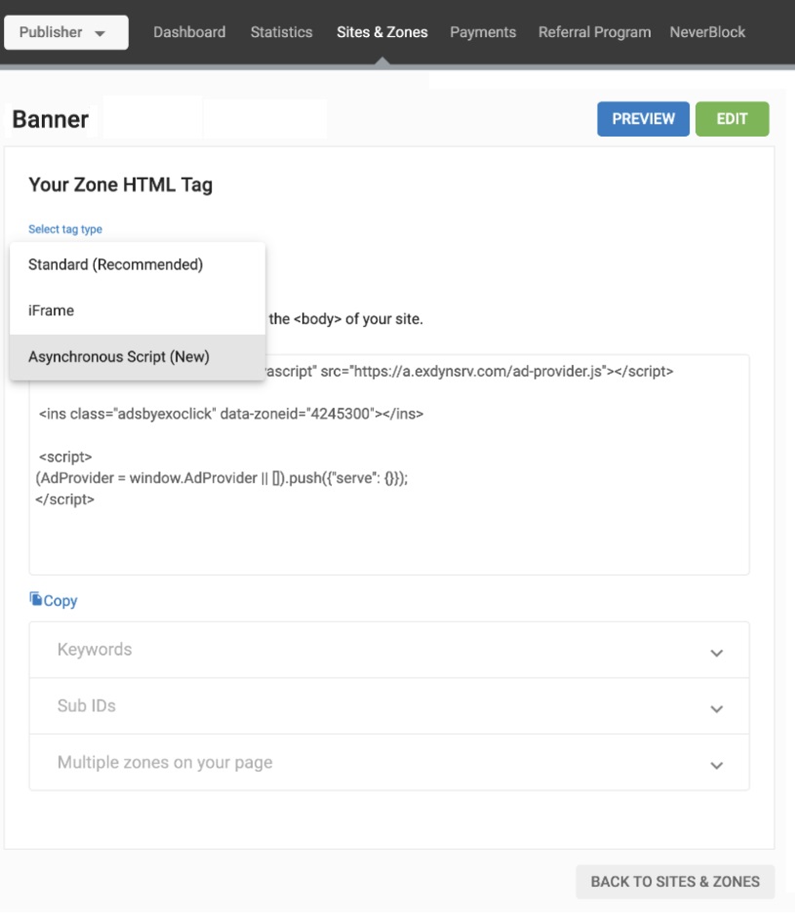Click the closing script tag line
The image size is (795, 913).
coord(64,499)
